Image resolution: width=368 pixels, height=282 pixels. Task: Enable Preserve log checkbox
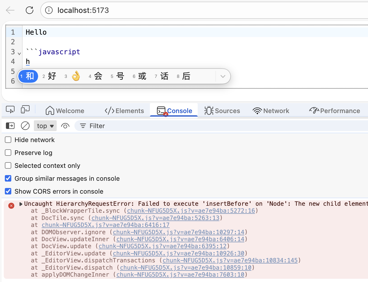[x=8, y=153]
